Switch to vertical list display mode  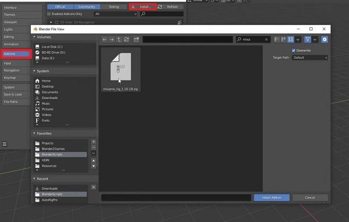coord(277,40)
